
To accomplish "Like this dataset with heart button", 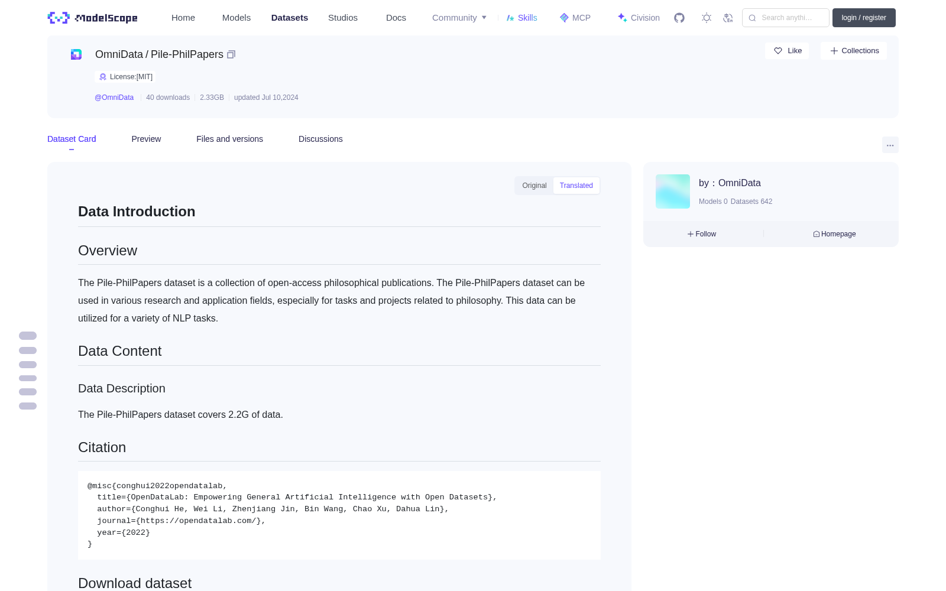I will (787, 51).
